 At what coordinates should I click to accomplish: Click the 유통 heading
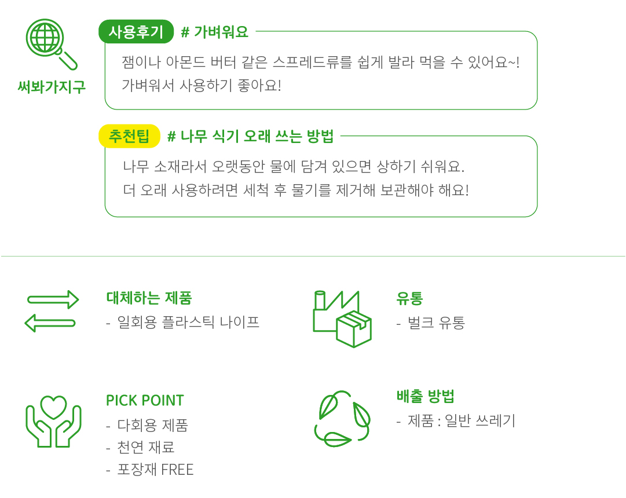(409, 298)
